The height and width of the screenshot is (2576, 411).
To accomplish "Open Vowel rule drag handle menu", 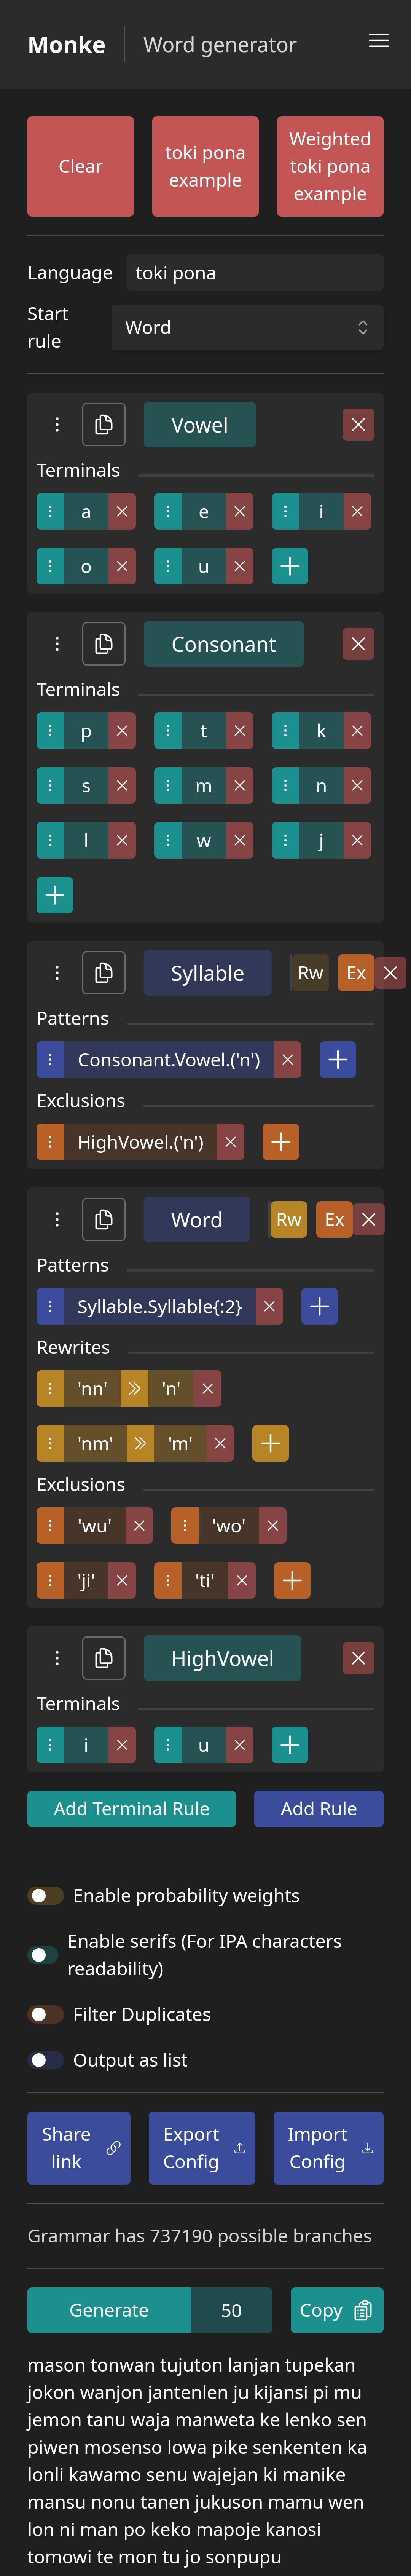I will tap(57, 425).
